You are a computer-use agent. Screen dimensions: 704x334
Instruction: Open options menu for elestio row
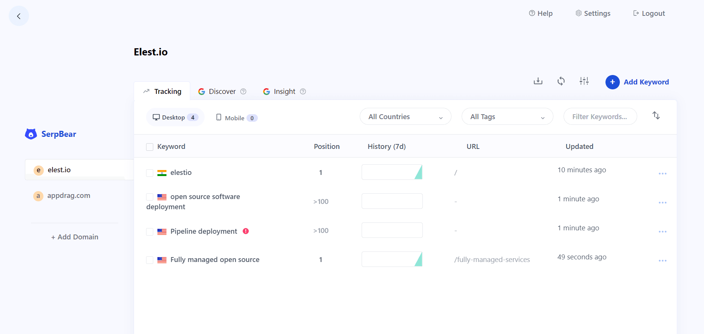point(662,174)
